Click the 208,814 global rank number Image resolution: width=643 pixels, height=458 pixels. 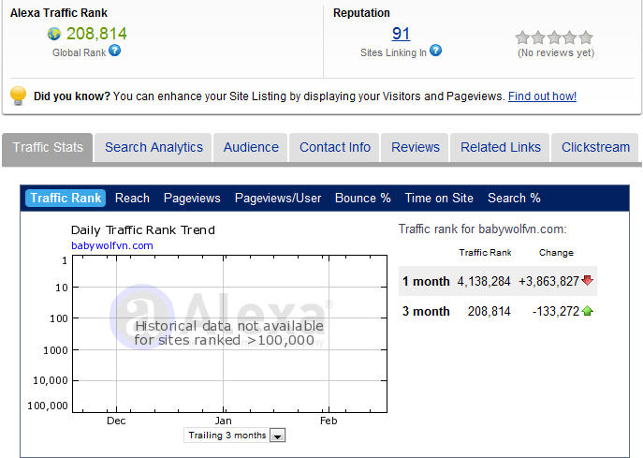(x=96, y=34)
